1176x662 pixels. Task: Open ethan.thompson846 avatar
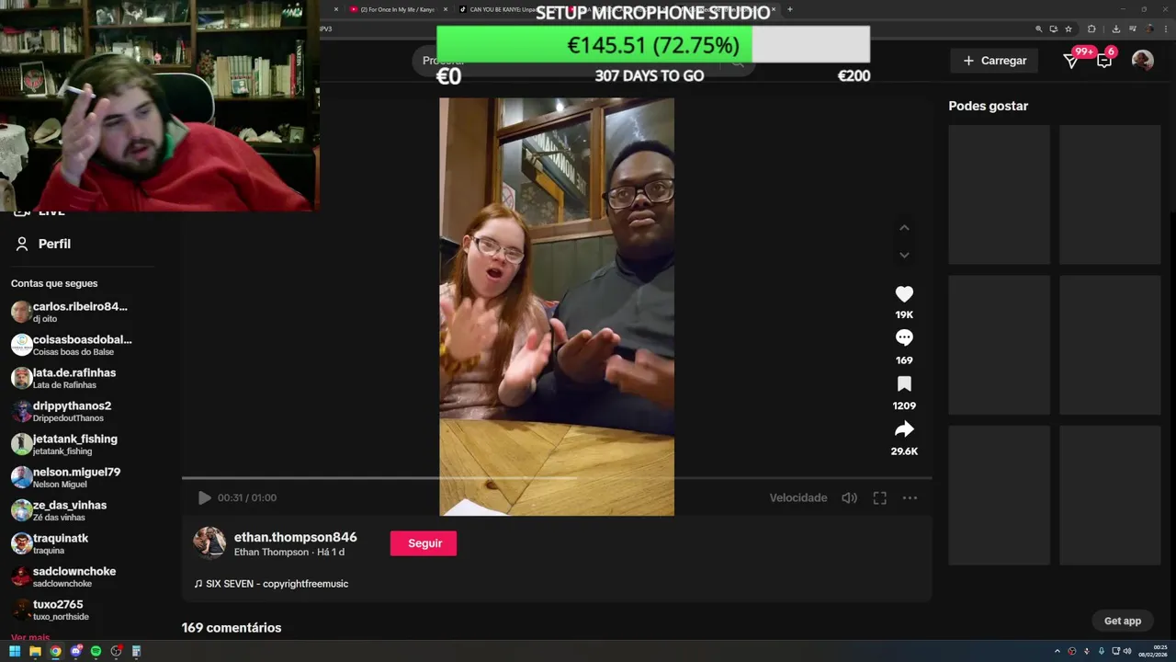pyautogui.click(x=209, y=543)
